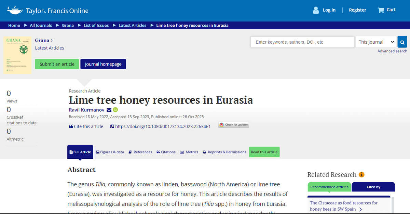
Task: Click Views count label
Action: [x=12, y=101]
